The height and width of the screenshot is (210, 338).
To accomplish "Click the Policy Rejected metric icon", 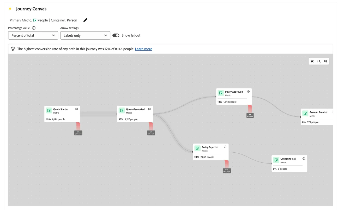I will coord(197,148).
